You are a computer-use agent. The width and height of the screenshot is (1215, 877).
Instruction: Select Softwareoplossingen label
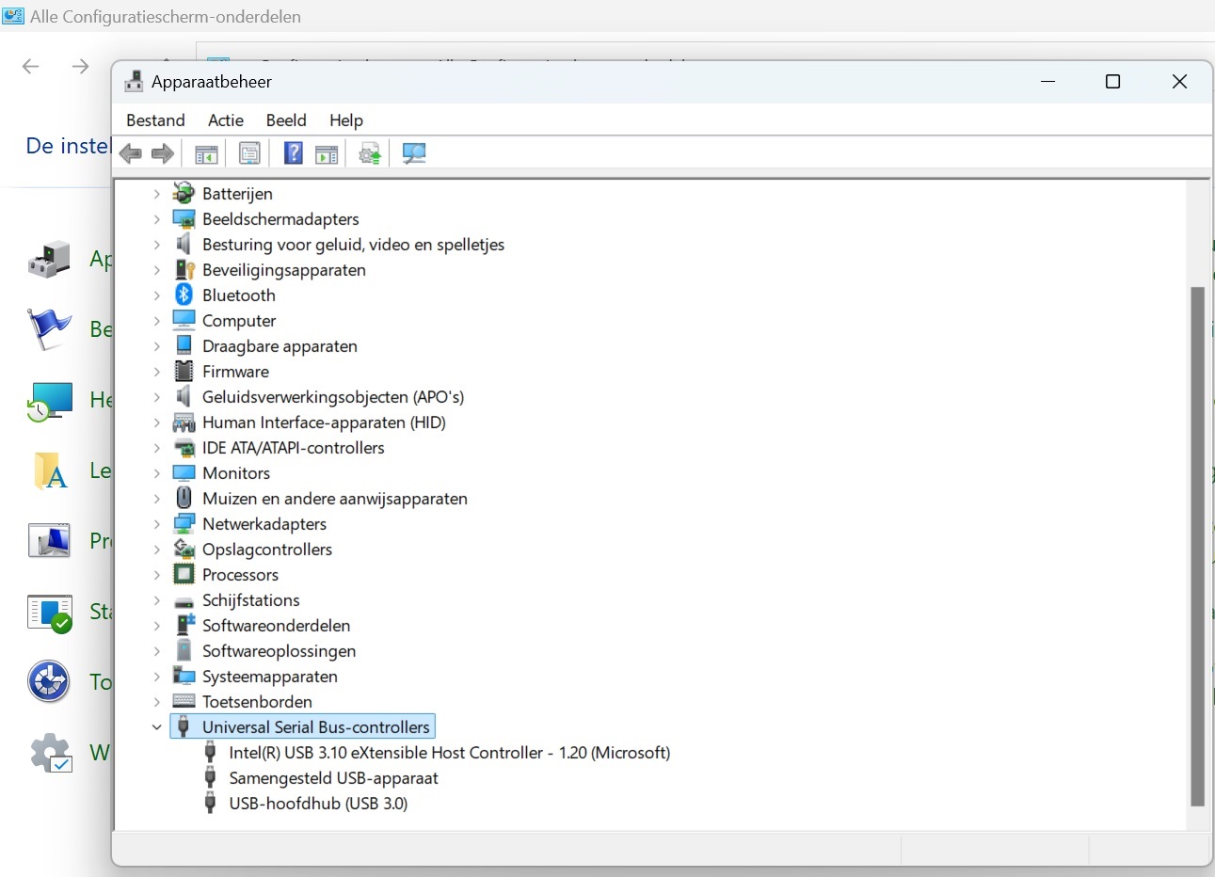[280, 651]
